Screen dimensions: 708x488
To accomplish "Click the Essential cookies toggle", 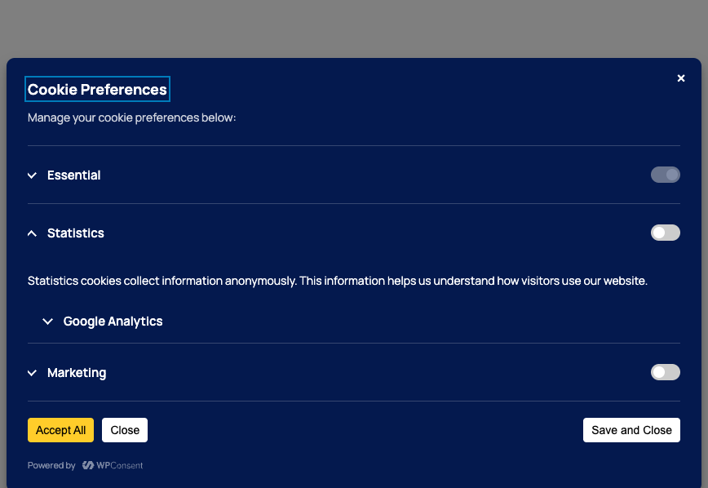I will [665, 175].
